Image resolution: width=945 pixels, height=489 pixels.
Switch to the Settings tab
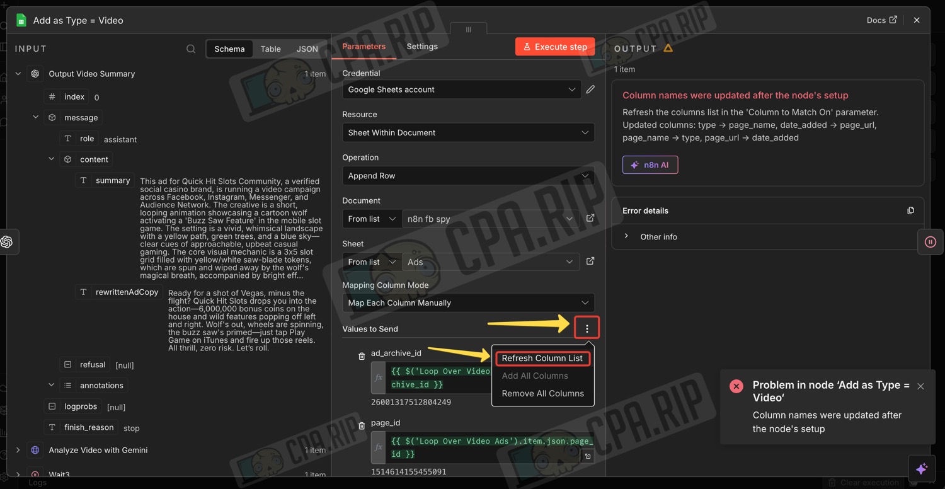[x=421, y=47]
